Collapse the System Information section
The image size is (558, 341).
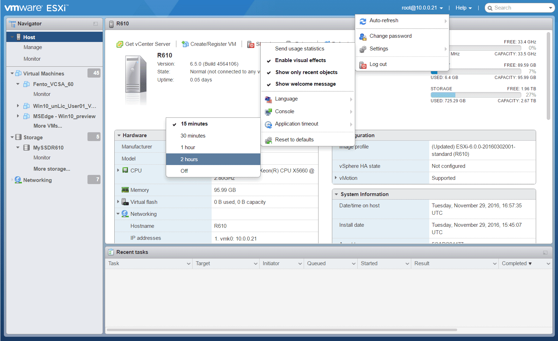(336, 194)
